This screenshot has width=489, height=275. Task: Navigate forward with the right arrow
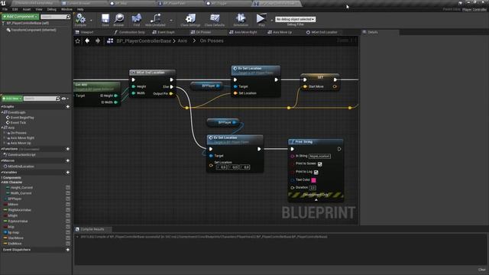pos(98,40)
